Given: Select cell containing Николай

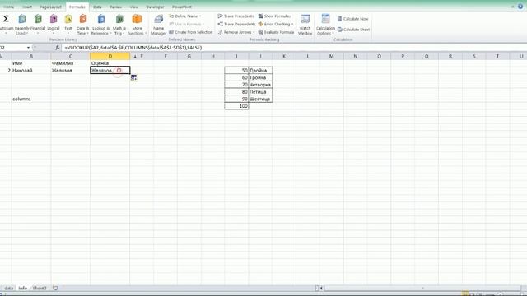Looking at the screenshot, I should 31,71.
